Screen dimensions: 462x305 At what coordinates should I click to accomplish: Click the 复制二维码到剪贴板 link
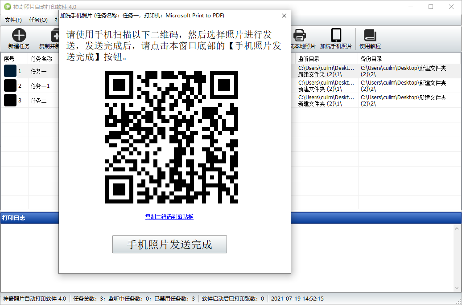(169, 217)
